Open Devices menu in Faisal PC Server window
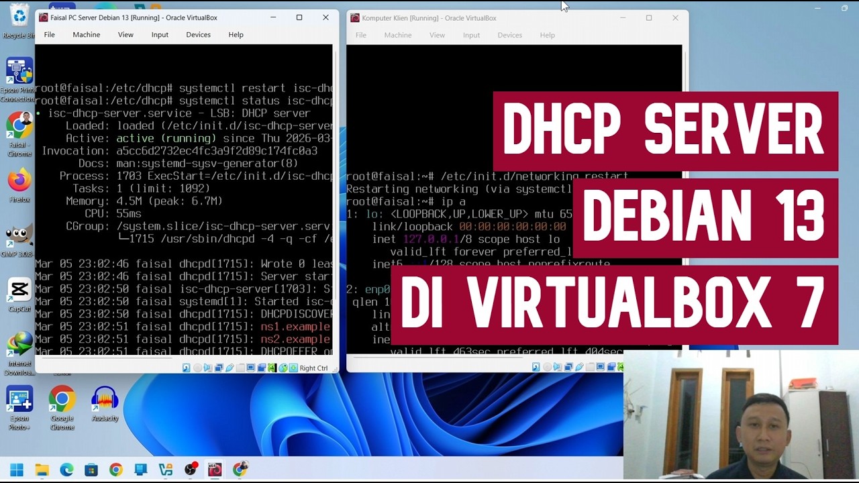This screenshot has height=483, width=859. 198,34
